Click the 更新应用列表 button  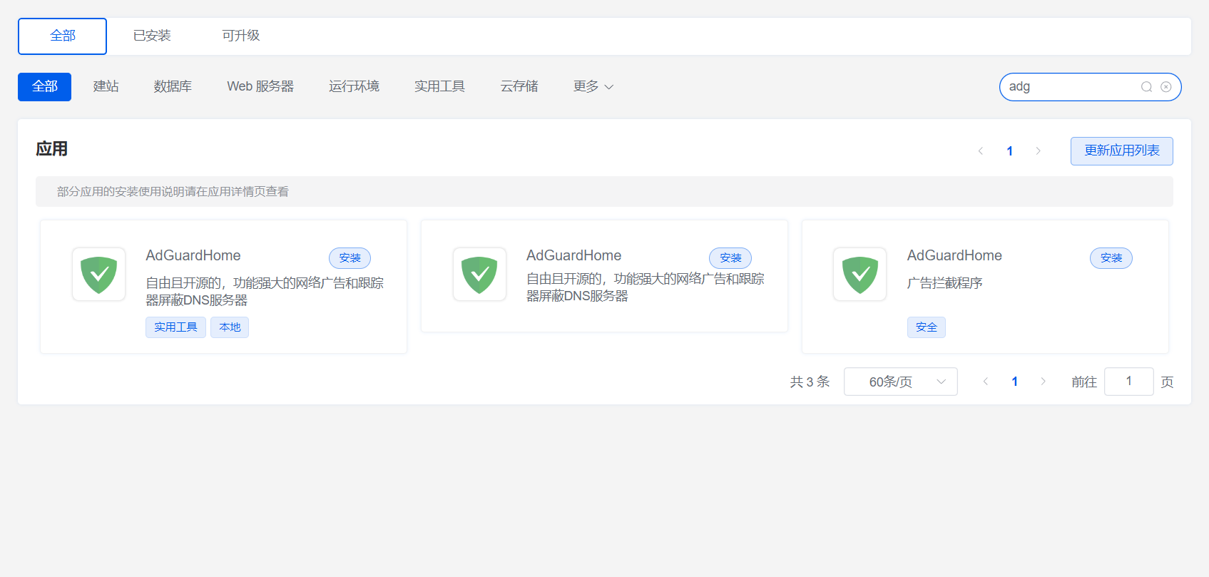click(1122, 151)
